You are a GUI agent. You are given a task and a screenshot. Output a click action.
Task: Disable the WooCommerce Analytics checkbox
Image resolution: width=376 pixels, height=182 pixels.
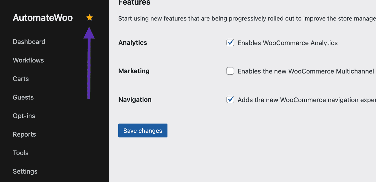pyautogui.click(x=230, y=43)
